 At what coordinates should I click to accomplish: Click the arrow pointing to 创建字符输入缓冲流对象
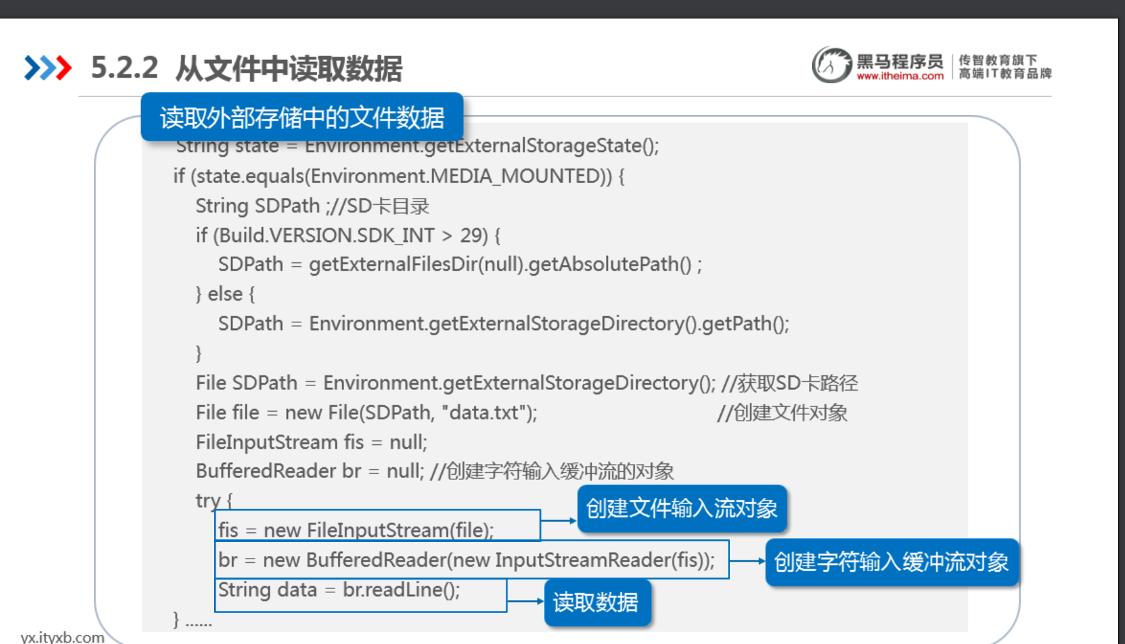click(x=748, y=561)
